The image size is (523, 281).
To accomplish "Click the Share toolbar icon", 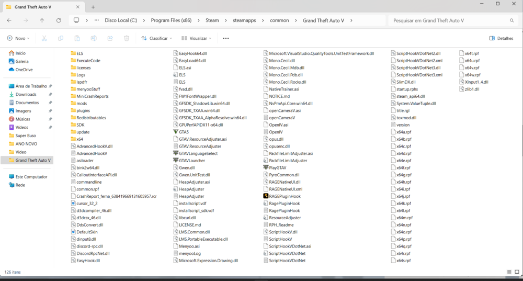I will [110, 38].
